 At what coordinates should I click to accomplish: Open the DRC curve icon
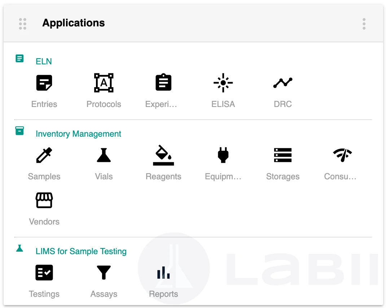pos(283,83)
